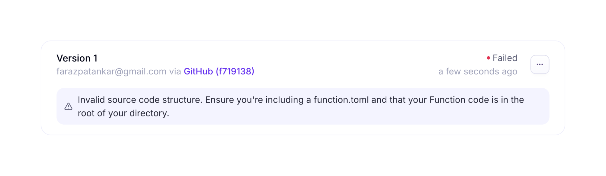
Task: Click the warning triangle icon
Action: coord(68,106)
